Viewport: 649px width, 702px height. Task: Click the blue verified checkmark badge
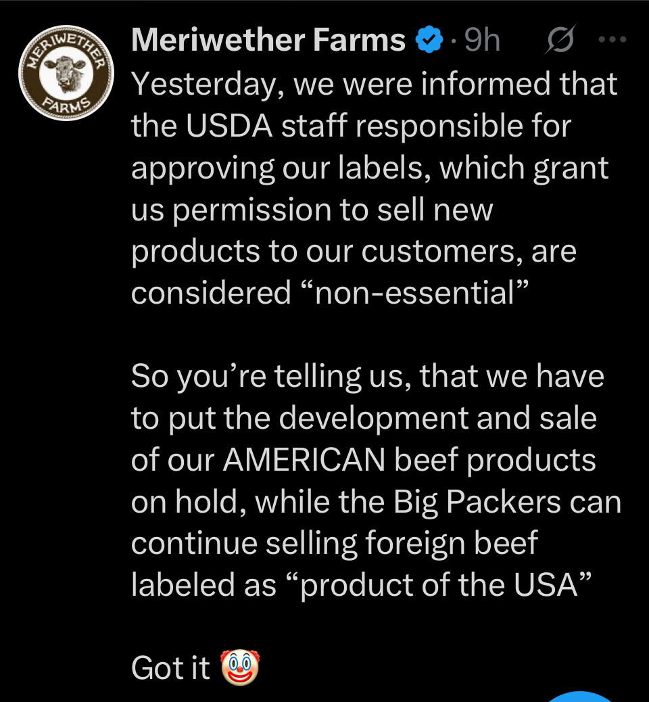pyautogui.click(x=429, y=41)
